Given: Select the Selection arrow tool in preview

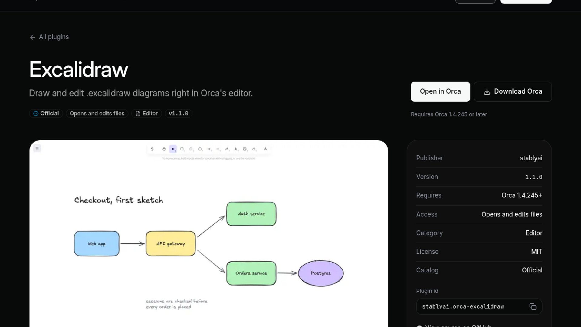Looking at the screenshot, I should coord(173,149).
